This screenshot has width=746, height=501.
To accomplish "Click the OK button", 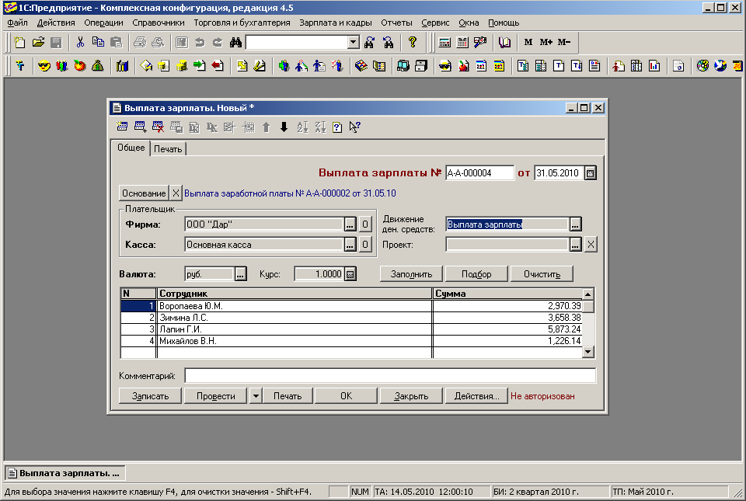I will tap(347, 396).
